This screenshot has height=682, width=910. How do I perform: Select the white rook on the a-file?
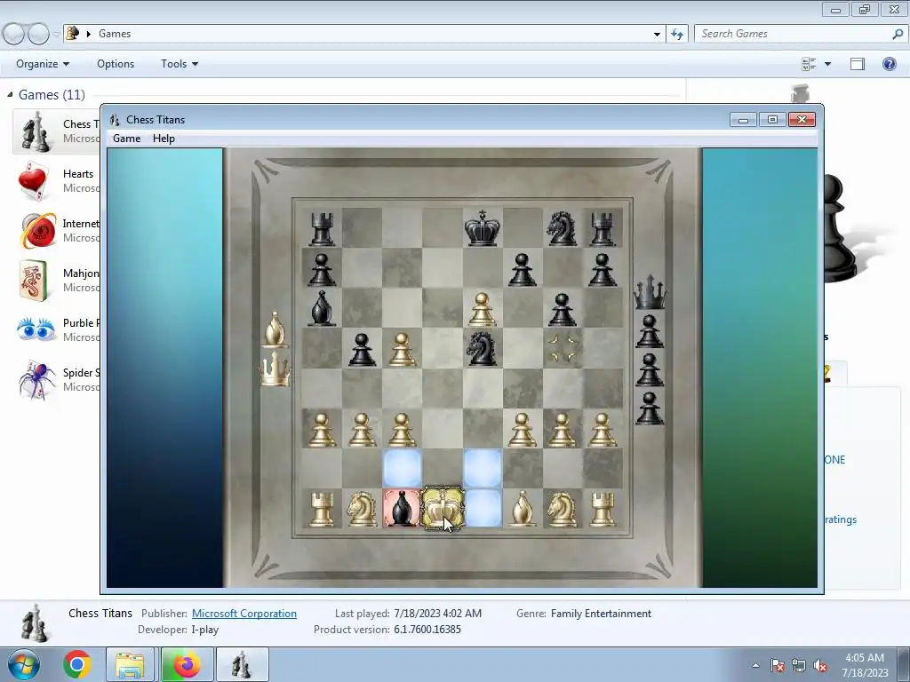point(322,509)
